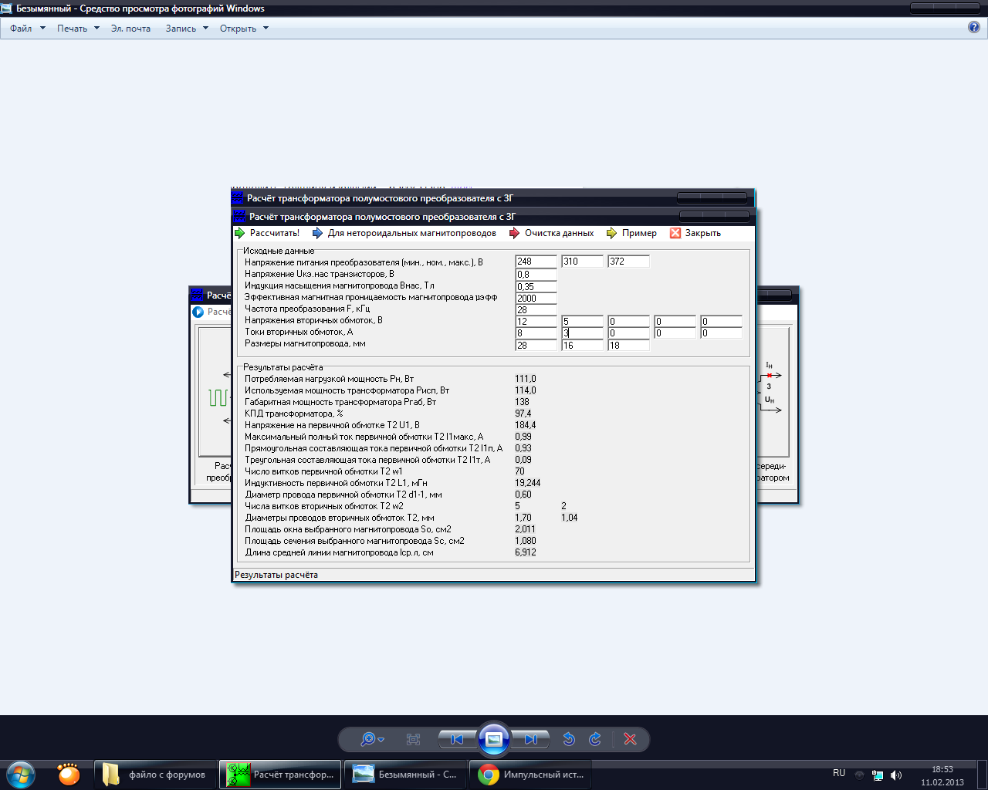Start the slide show
Image resolution: width=988 pixels, height=790 pixels.
(x=494, y=739)
